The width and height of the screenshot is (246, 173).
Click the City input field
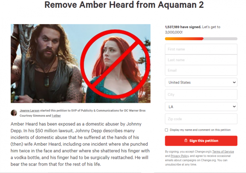pos(201,95)
